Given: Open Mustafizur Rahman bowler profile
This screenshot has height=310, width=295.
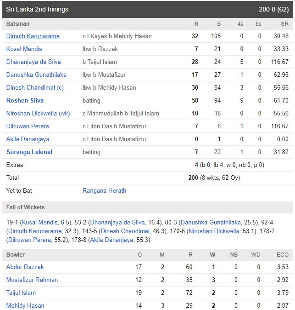Looking at the screenshot, I should pos(32,280).
